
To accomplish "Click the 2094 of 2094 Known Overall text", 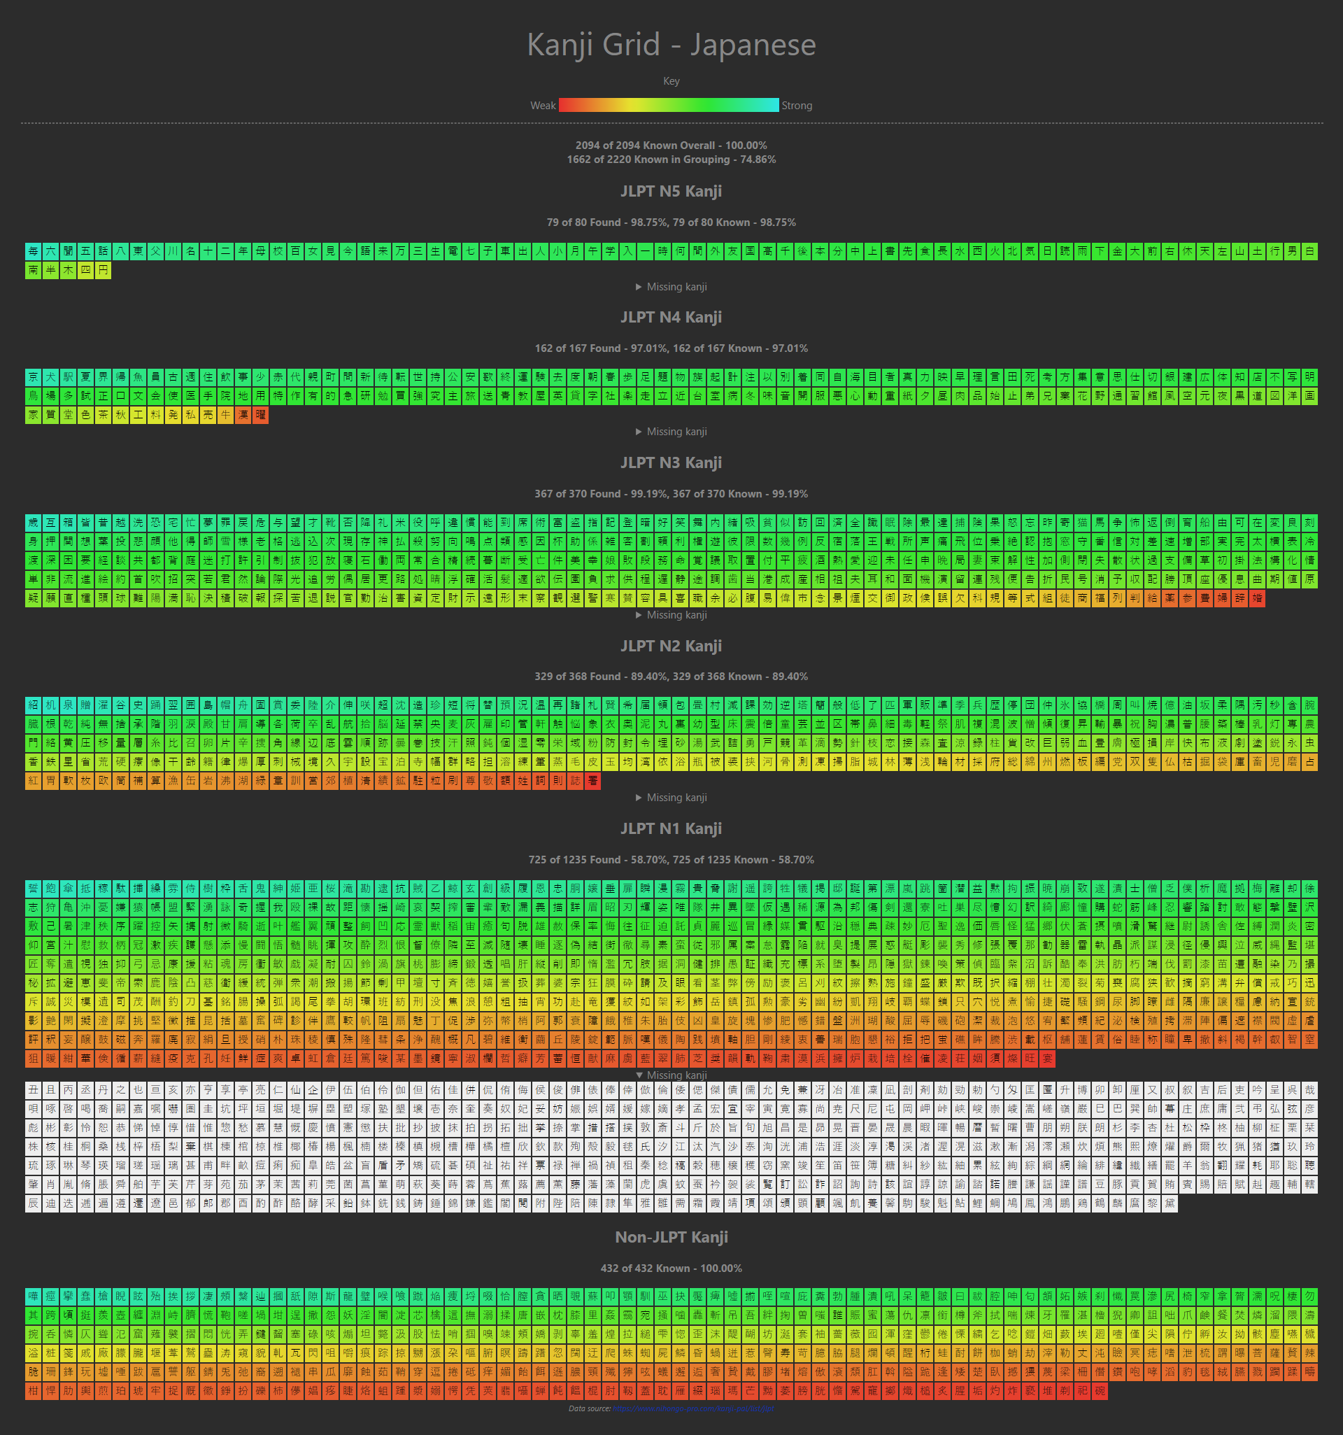I will pos(671,145).
